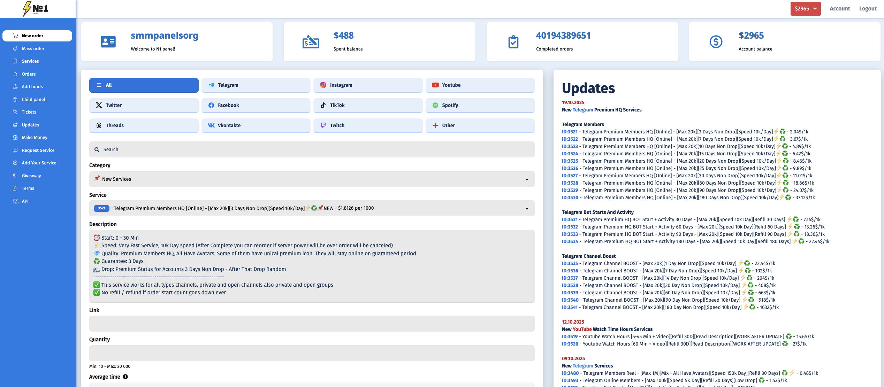
Task: Click the Completed orders clipboard icon
Action: 513,42
